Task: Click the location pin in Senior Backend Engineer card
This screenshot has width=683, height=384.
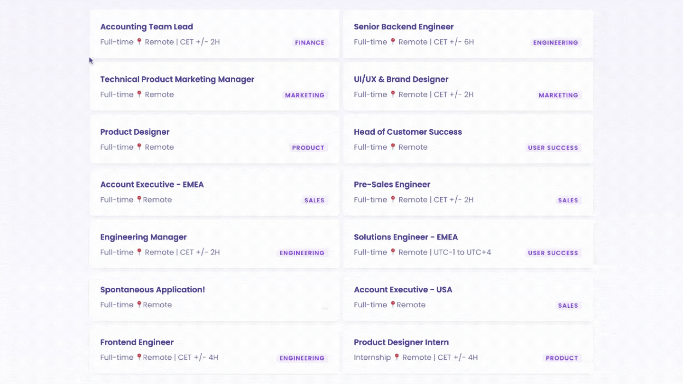Action: click(393, 42)
